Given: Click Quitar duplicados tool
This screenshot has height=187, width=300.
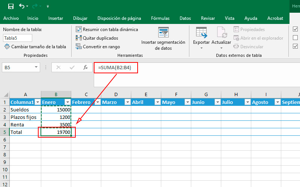Looking at the screenshot, I should click(x=97, y=38).
